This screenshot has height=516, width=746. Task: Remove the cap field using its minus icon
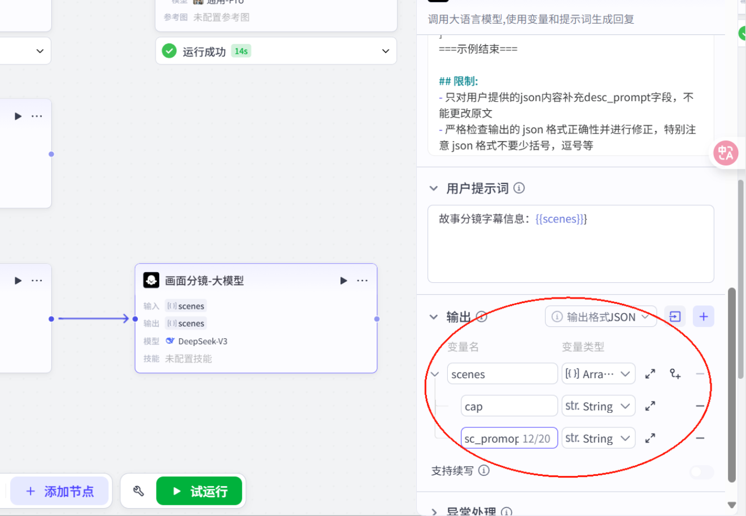700,405
